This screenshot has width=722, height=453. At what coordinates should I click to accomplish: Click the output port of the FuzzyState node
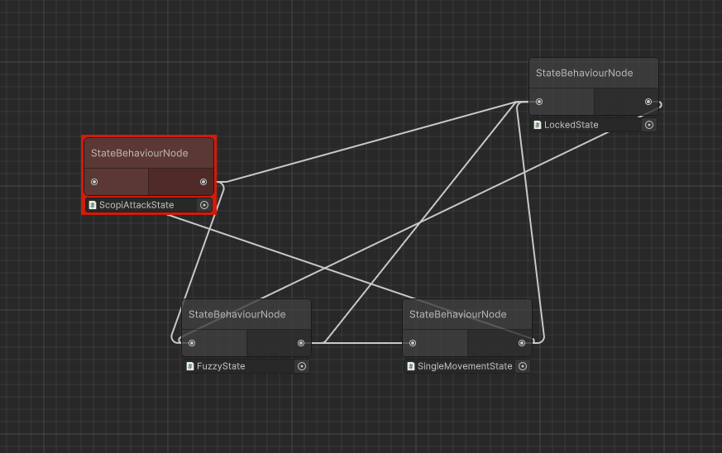click(301, 343)
